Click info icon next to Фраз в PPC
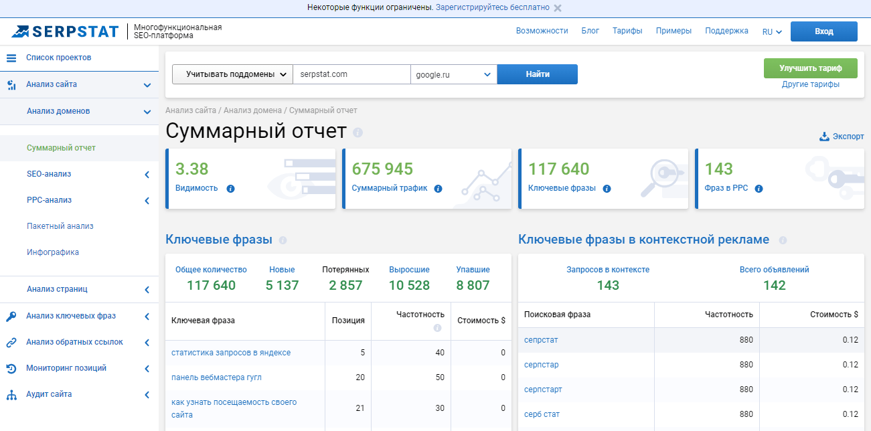This screenshot has height=431, width=871. (x=759, y=189)
